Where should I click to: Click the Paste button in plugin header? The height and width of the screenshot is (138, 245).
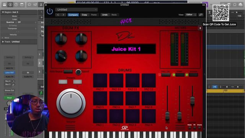pos(94,15)
